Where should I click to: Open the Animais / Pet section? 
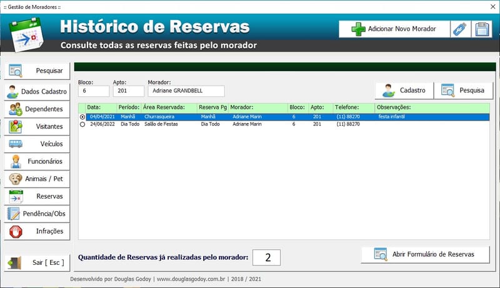(37, 179)
